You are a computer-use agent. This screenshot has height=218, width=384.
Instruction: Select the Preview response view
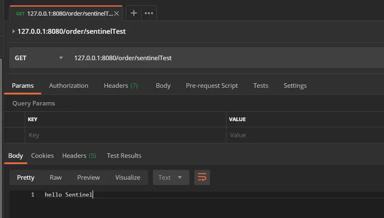pyautogui.click(x=88, y=178)
